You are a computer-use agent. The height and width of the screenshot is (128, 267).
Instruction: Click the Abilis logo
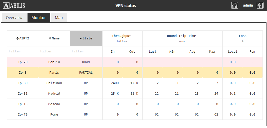(14, 5)
